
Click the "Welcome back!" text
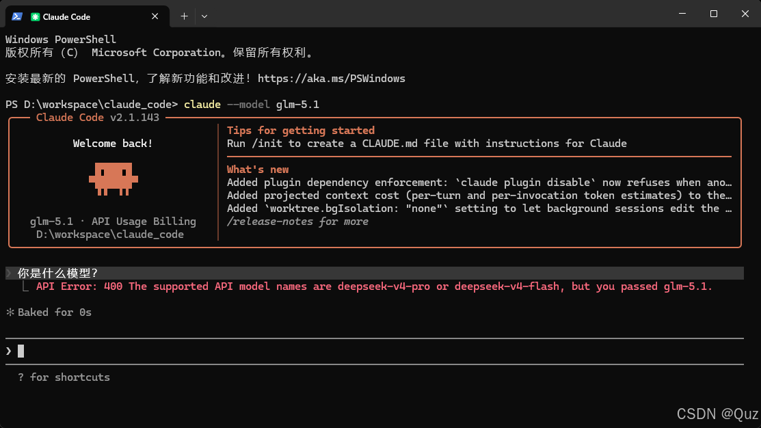tap(113, 144)
